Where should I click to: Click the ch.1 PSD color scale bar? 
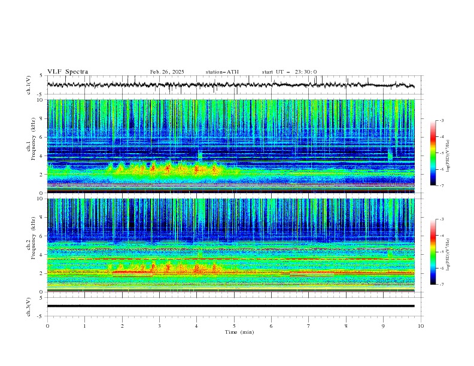pyautogui.click(x=433, y=153)
